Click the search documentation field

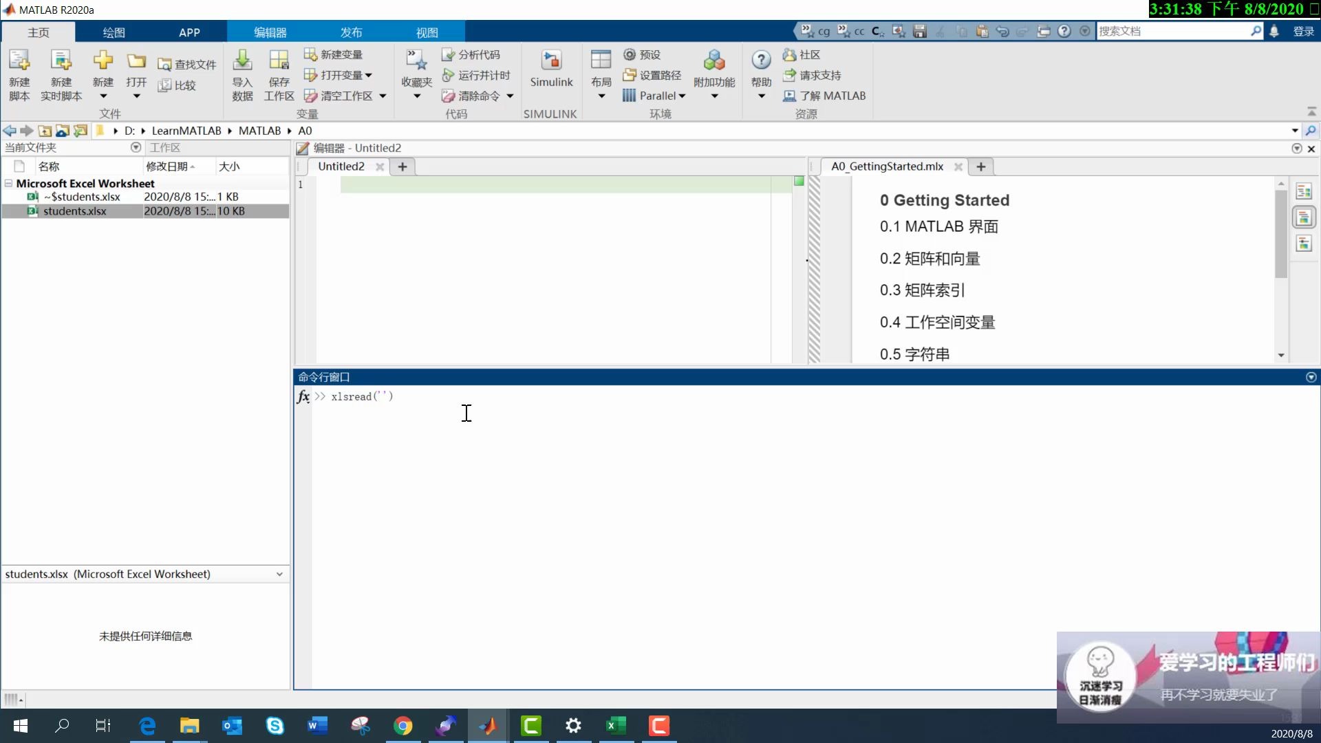1172,31
